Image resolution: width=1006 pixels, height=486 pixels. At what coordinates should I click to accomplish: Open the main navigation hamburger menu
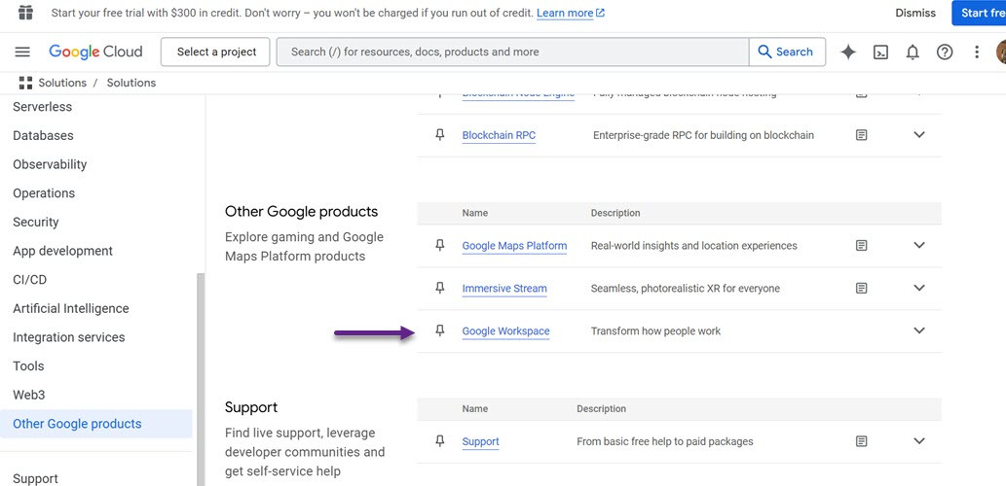point(22,52)
